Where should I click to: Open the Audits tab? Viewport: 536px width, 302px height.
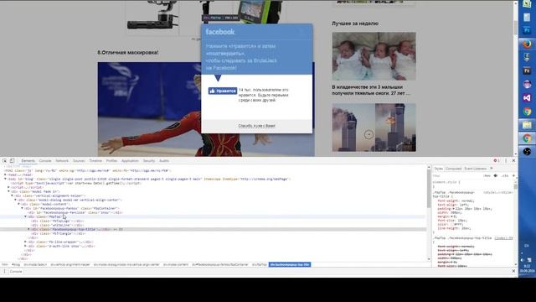click(x=164, y=160)
